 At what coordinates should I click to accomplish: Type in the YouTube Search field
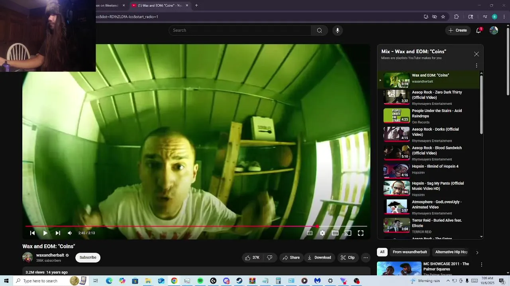coord(240,31)
